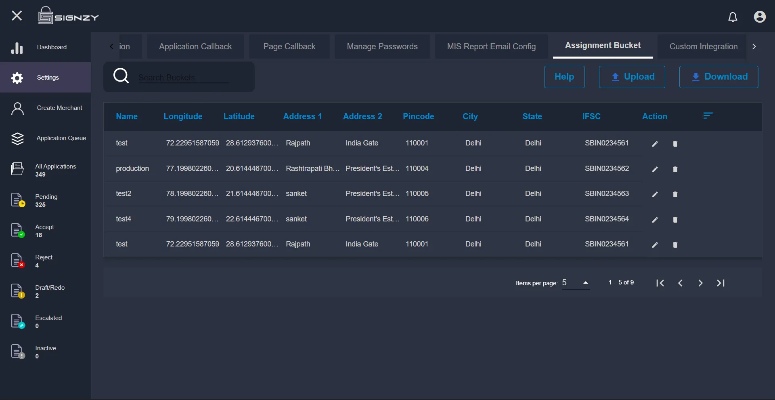This screenshot has height=400, width=775.
Task: Sort by the Pincode column header
Action: [x=418, y=116]
